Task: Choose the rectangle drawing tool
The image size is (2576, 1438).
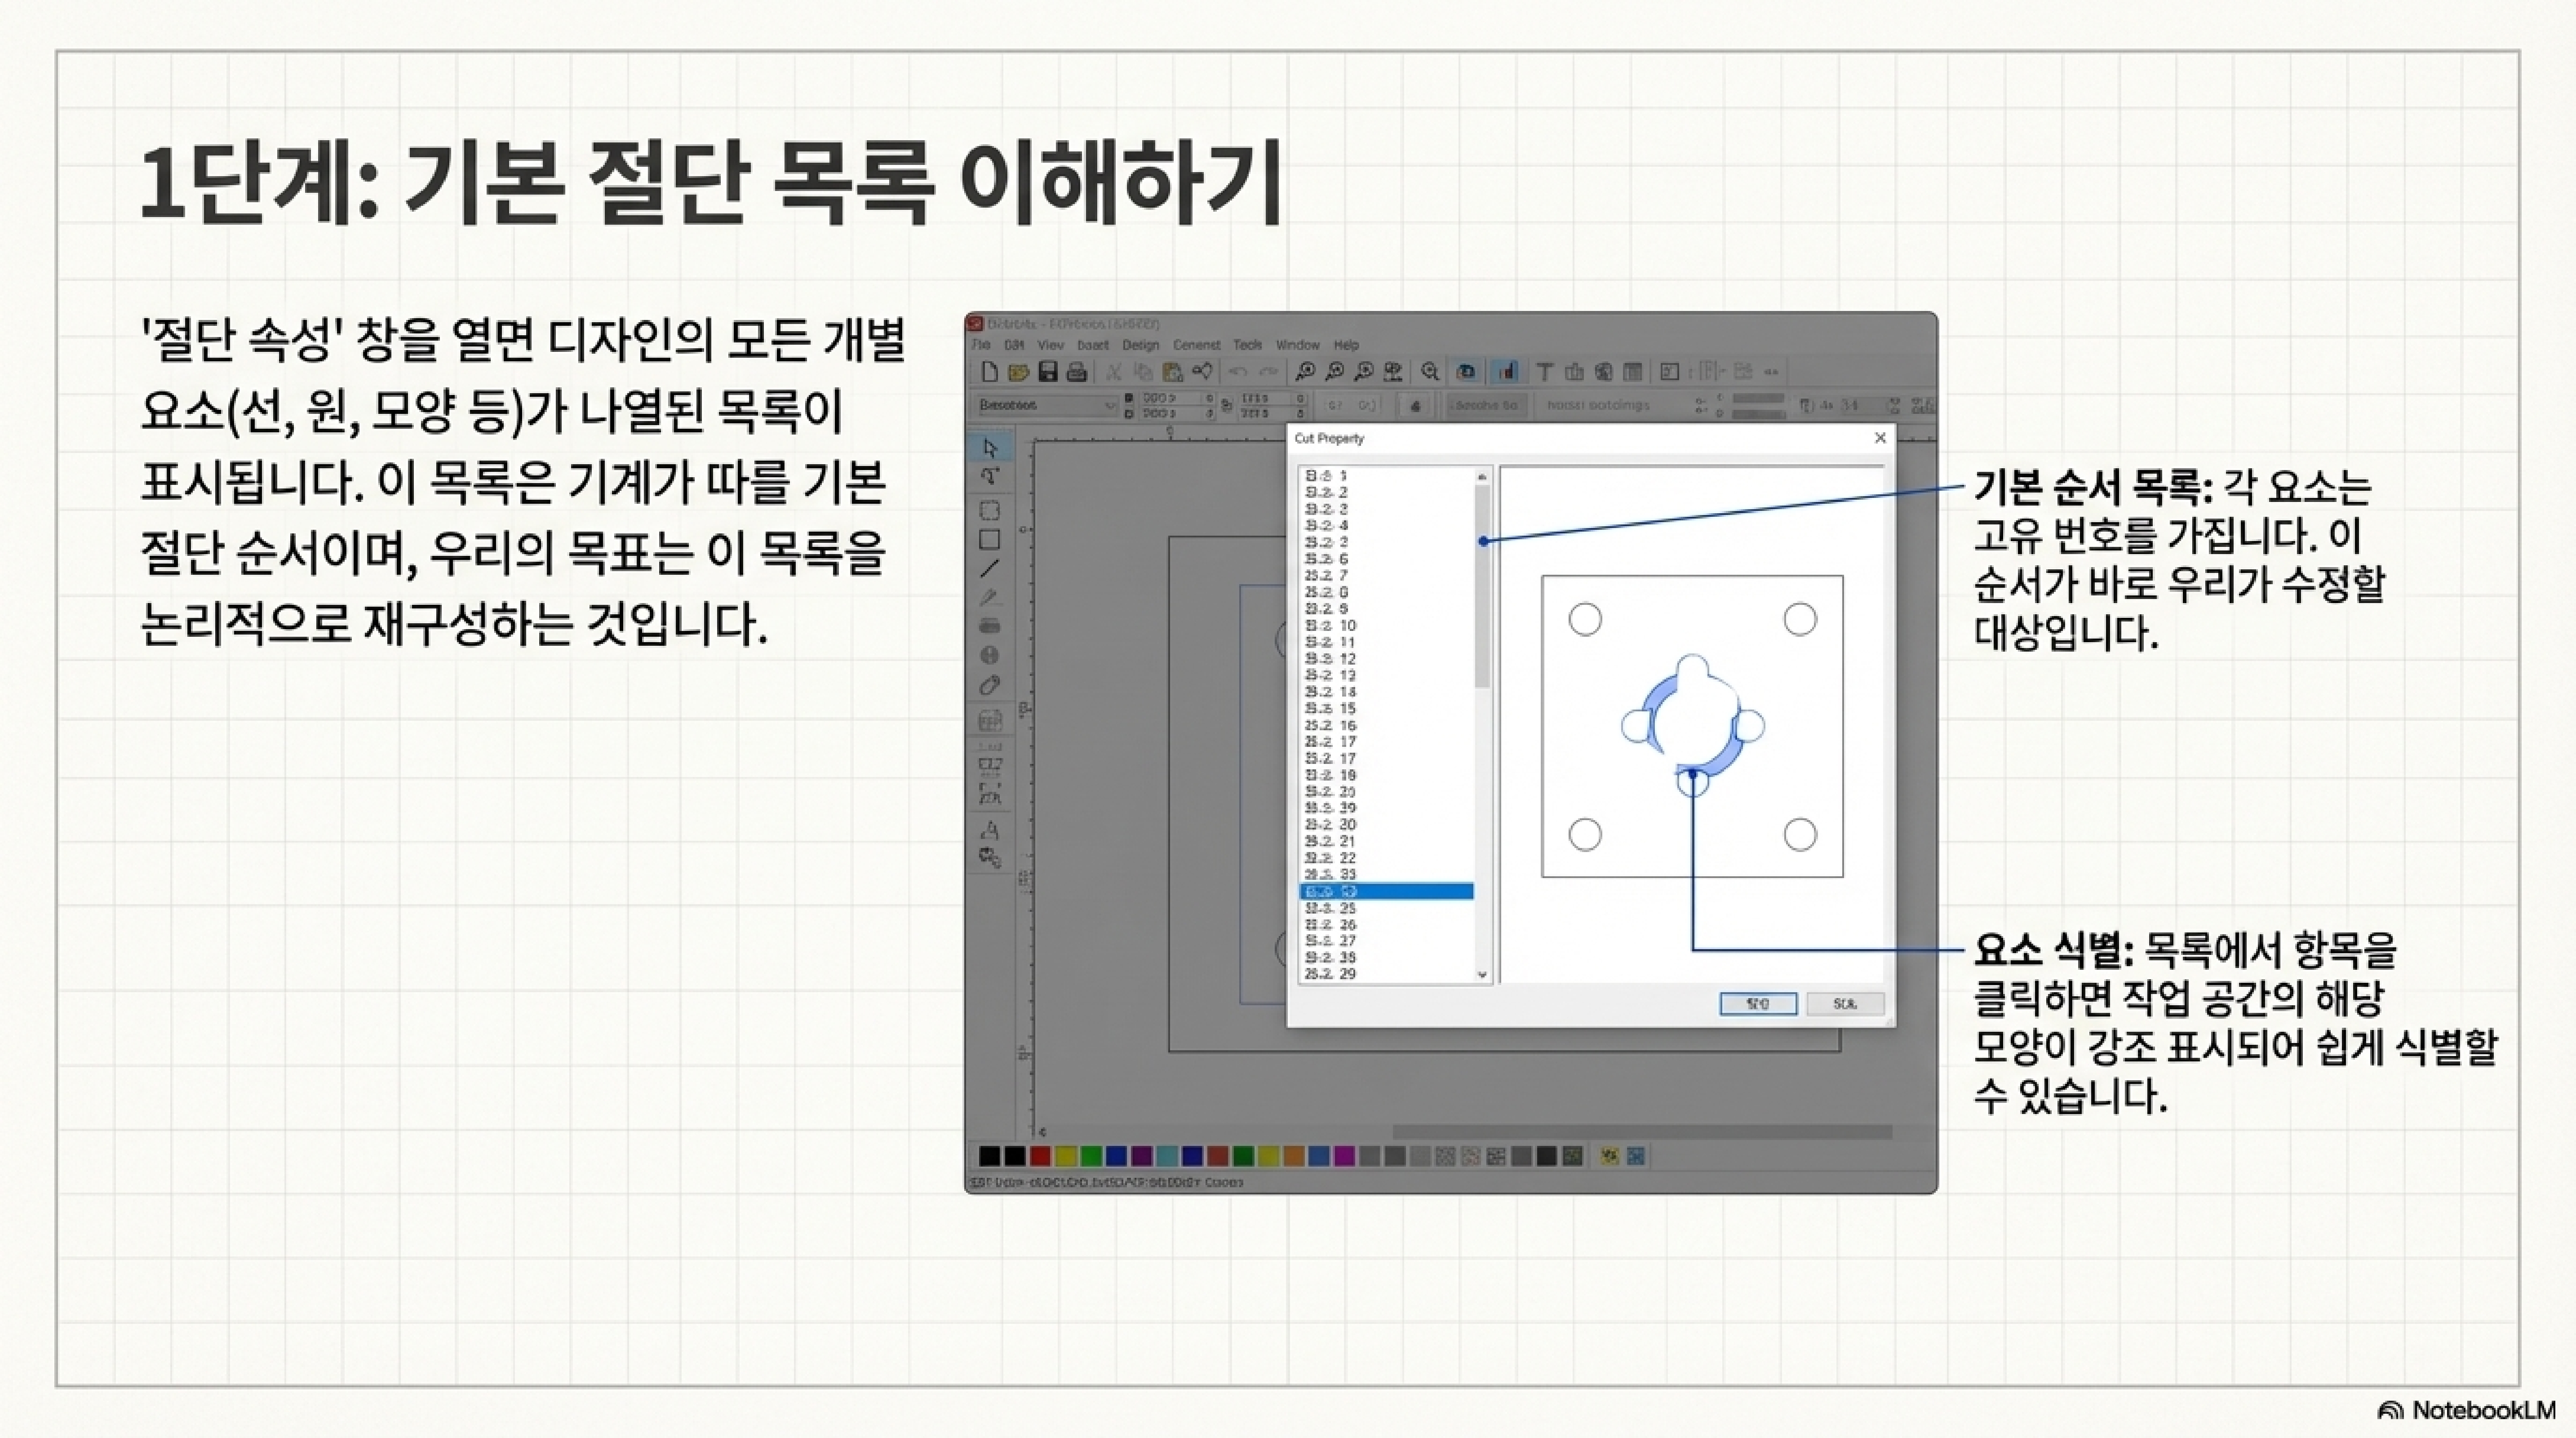Action: coord(990,540)
